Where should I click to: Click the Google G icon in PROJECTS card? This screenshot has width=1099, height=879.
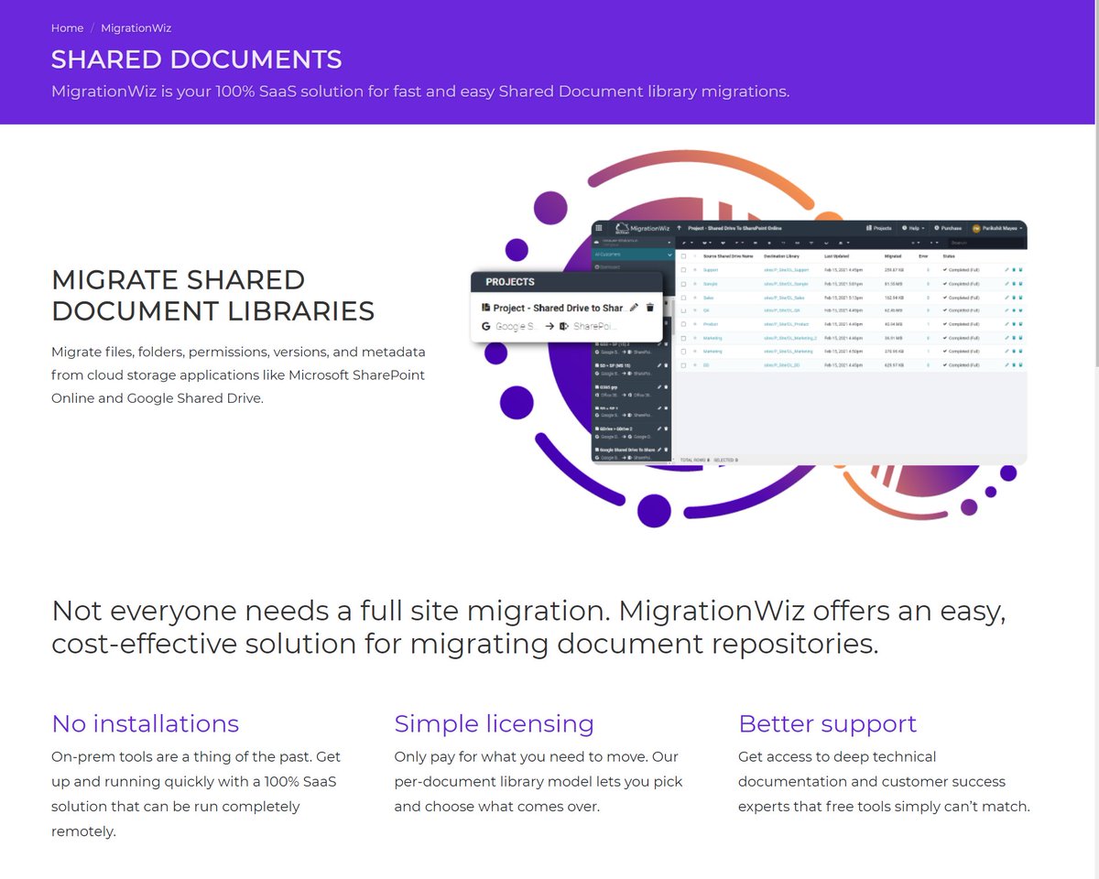pos(486,326)
